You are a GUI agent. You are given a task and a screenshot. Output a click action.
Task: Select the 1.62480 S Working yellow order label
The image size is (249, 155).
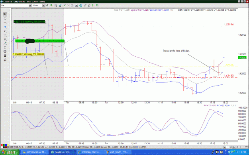click(x=28, y=54)
